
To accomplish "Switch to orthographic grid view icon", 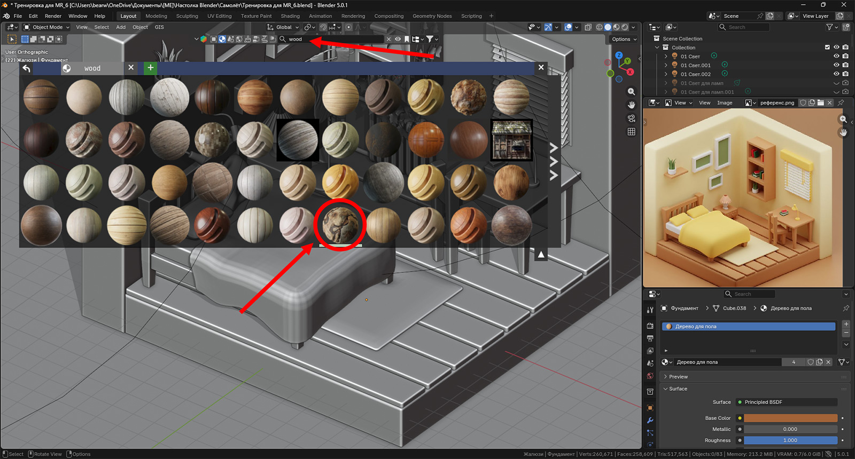I will coord(631,132).
